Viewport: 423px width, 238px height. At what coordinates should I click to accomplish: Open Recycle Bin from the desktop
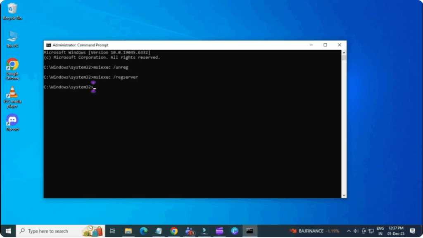click(12, 9)
